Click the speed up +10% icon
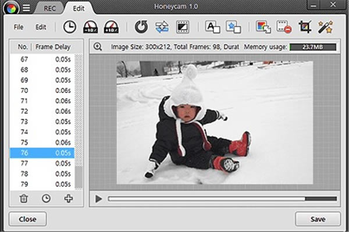The width and height of the screenshot is (349, 232). tap(111, 27)
